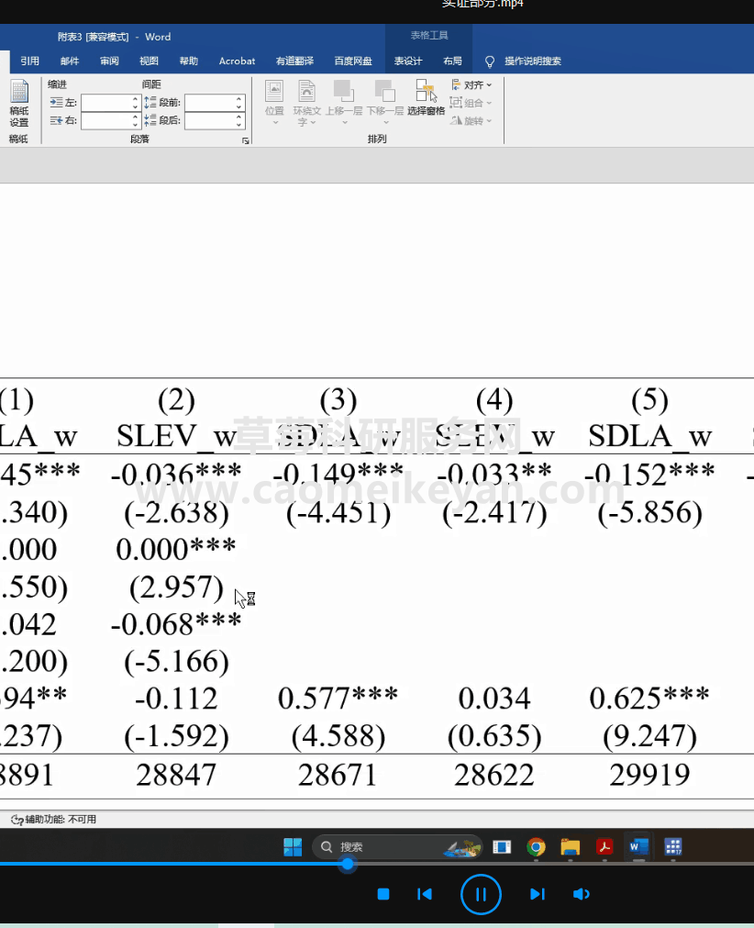Pause the video
754x928 pixels.
click(x=481, y=894)
